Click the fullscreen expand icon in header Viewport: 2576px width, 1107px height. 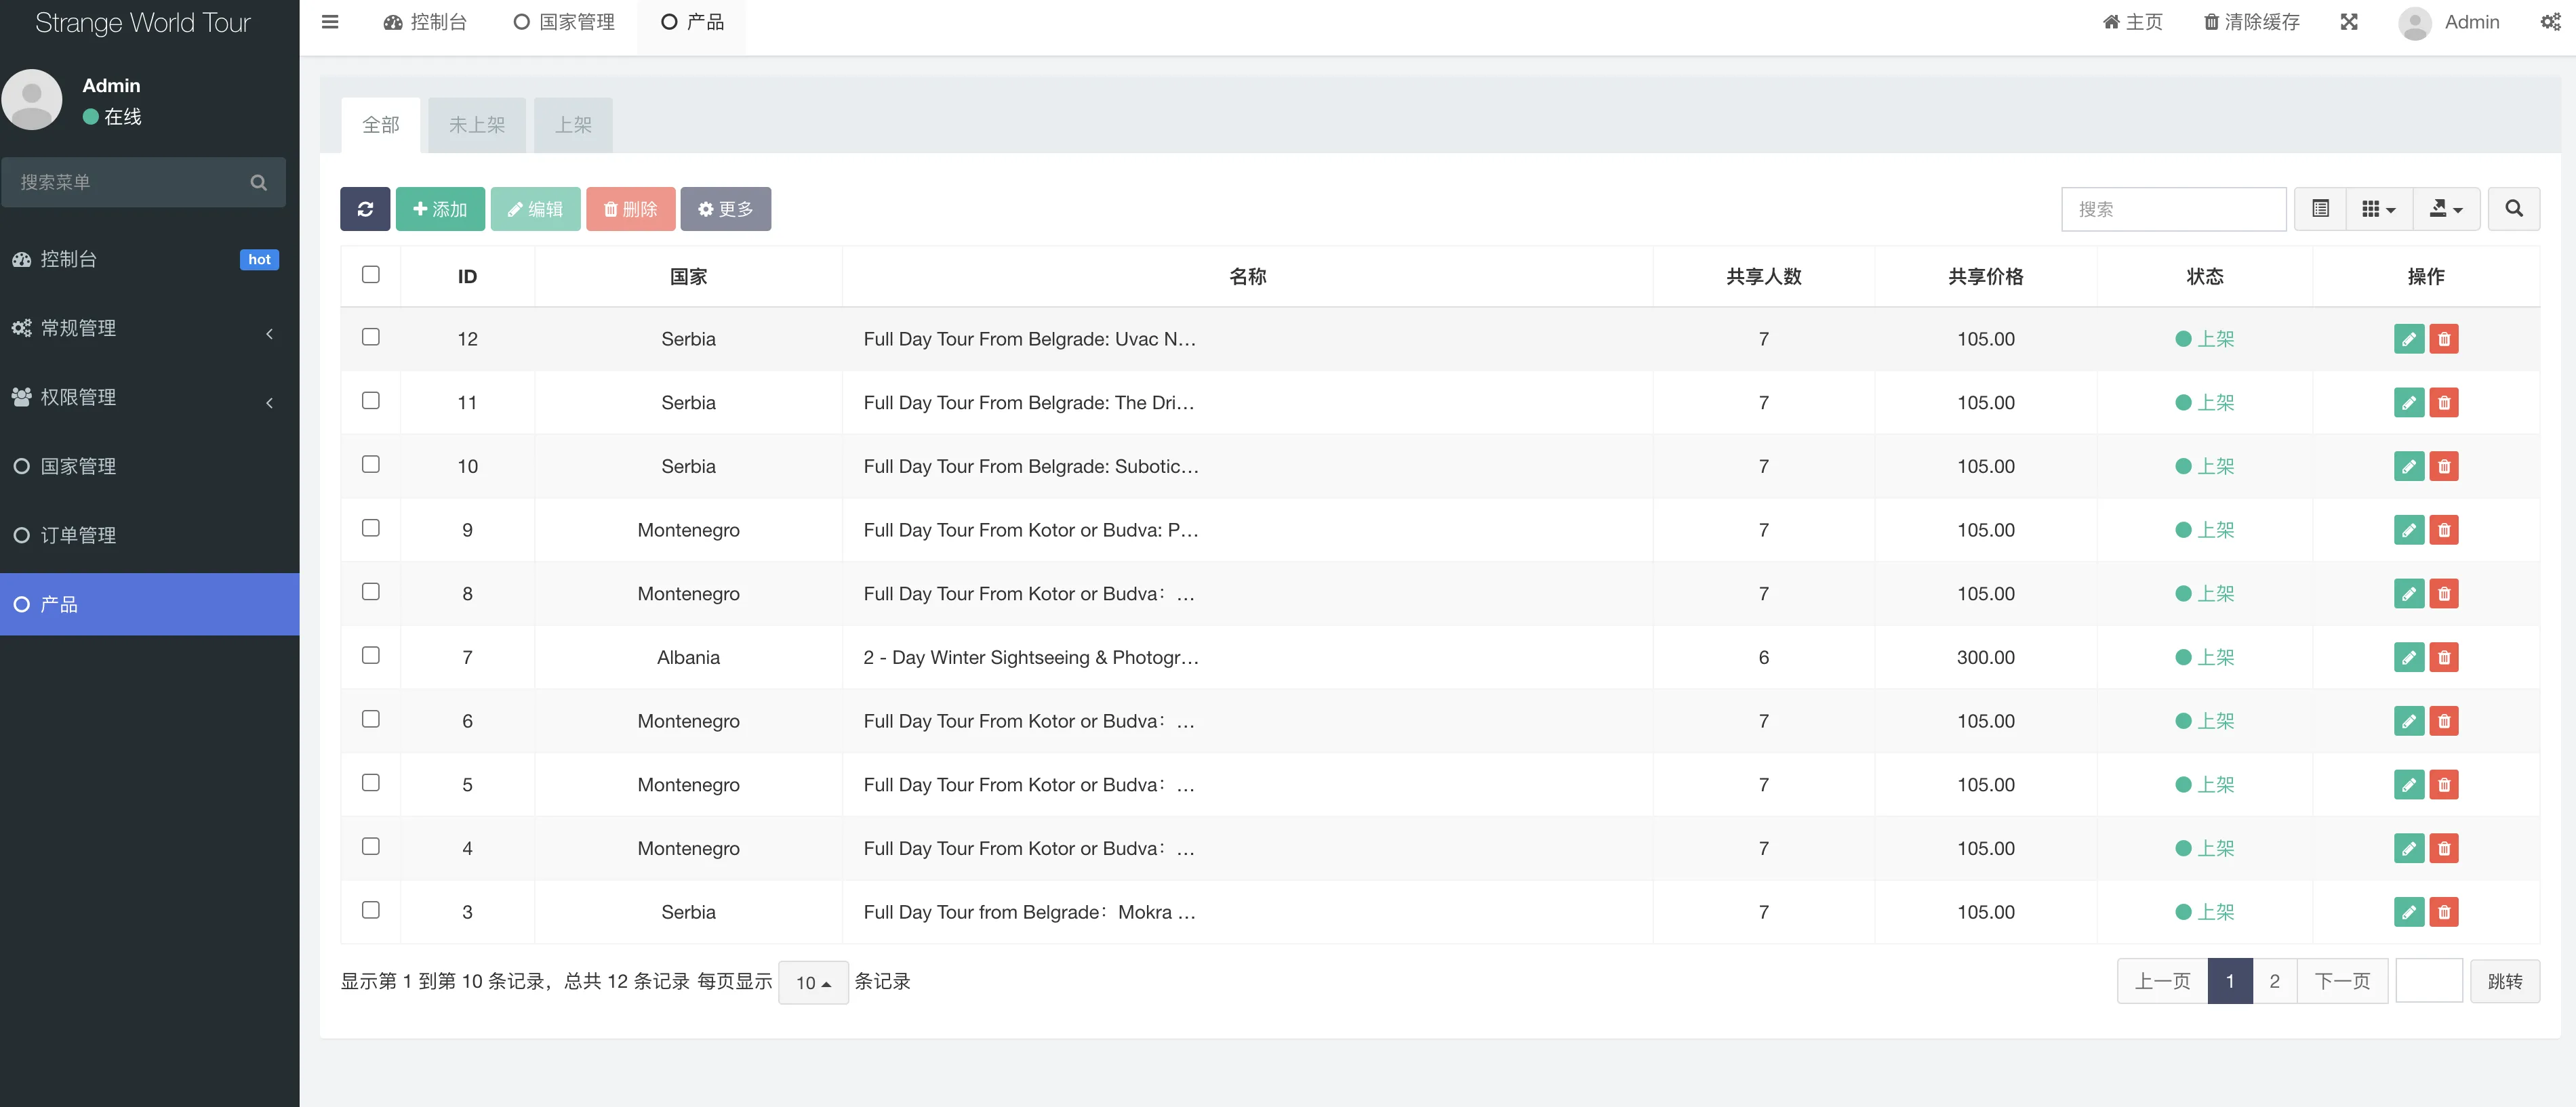(x=2349, y=22)
